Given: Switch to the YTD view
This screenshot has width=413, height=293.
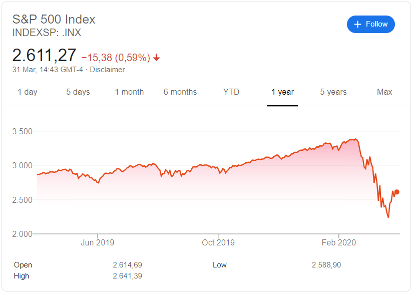Looking at the screenshot, I should coord(231,92).
